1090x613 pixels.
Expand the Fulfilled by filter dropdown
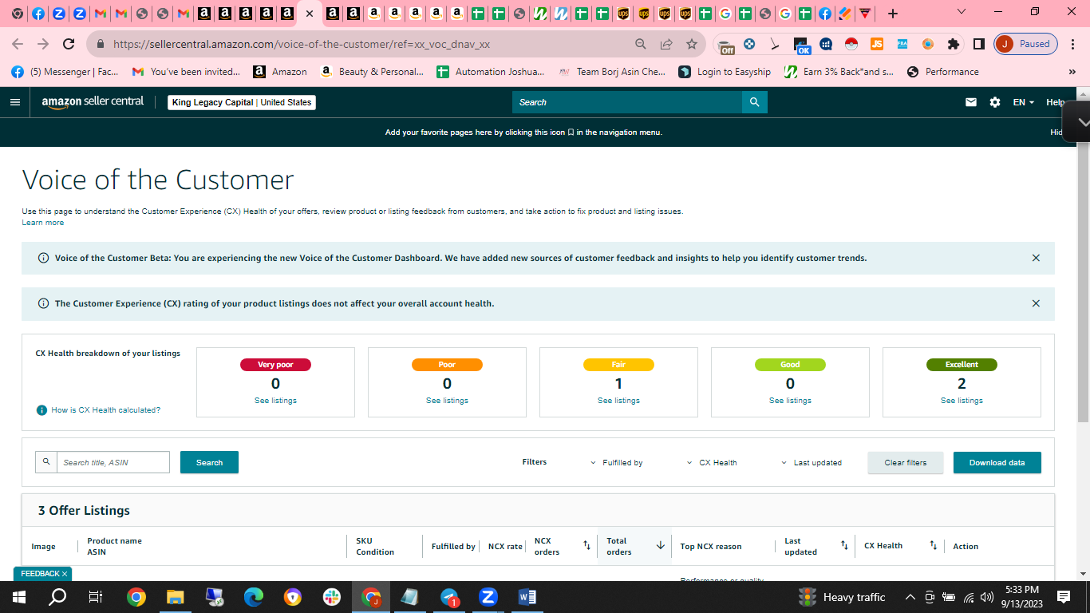(616, 463)
